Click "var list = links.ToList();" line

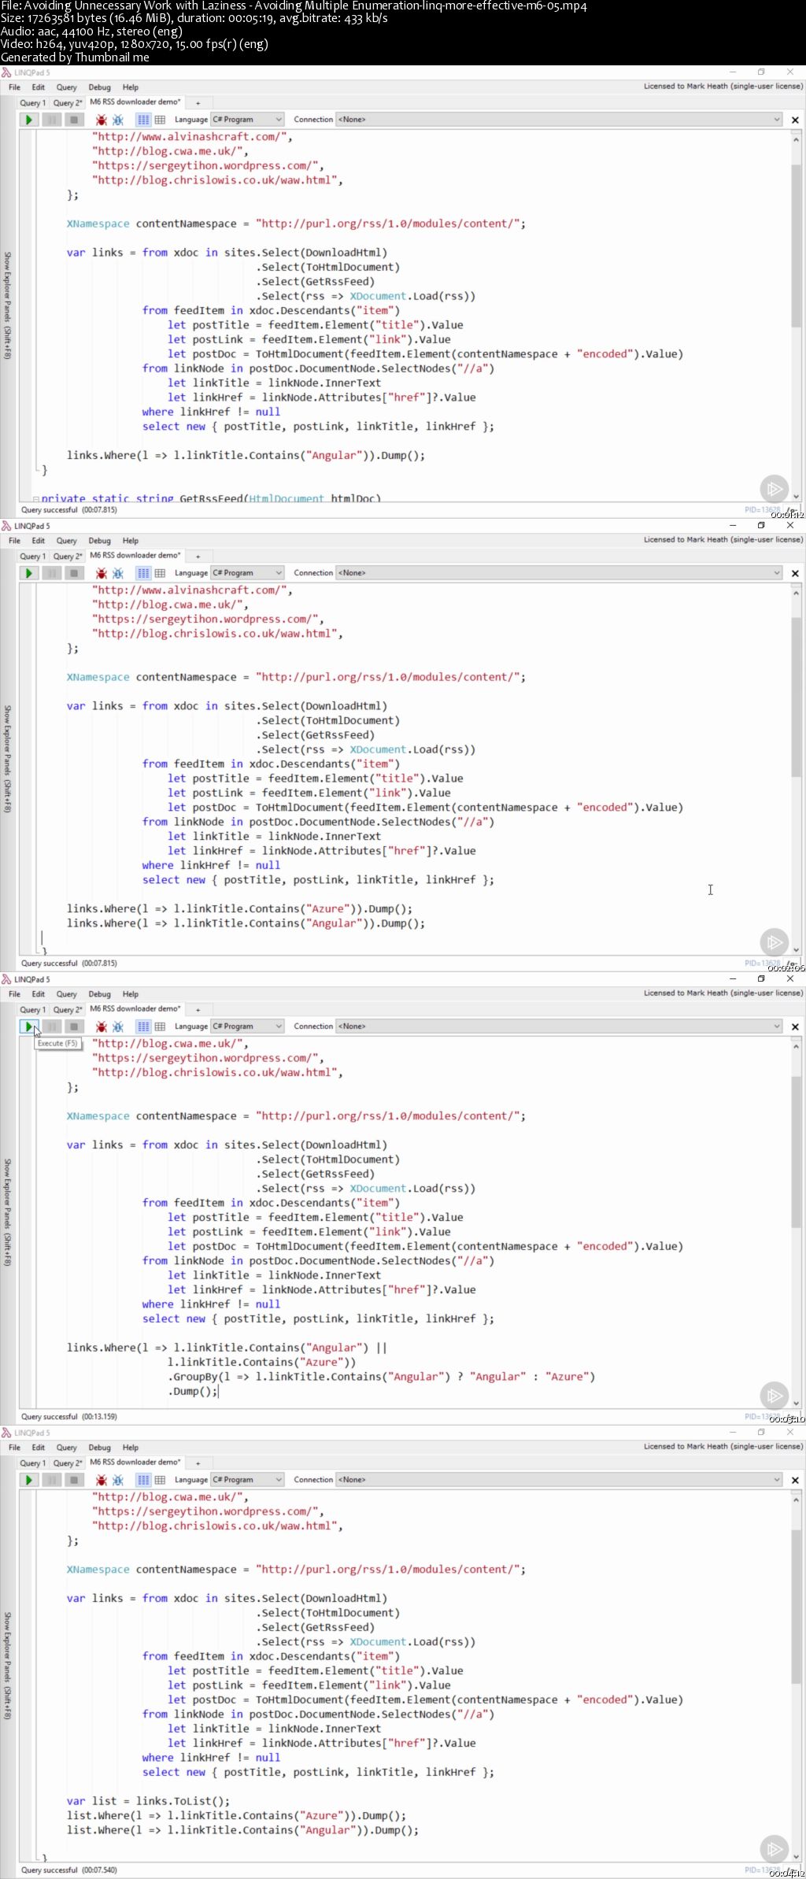[149, 1801]
